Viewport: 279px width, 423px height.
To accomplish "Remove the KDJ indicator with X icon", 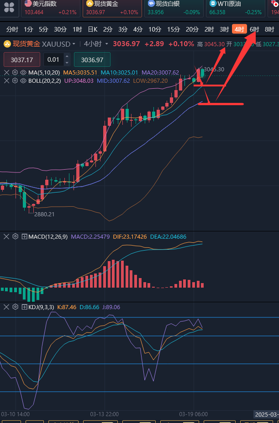I will 6,307.
